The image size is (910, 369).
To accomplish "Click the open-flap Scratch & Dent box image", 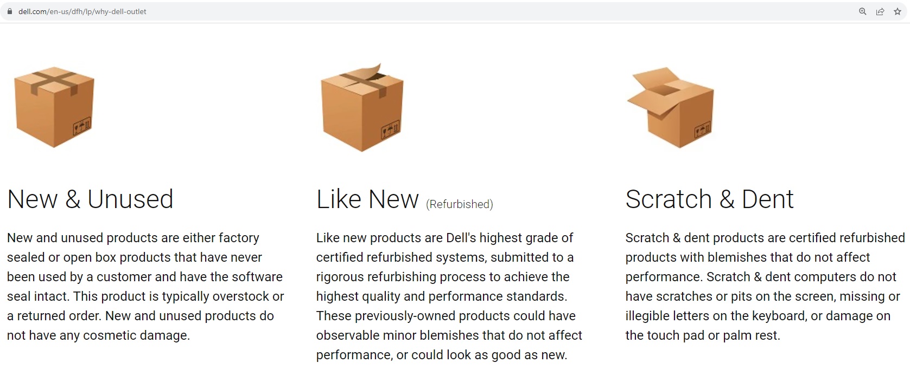I will tap(671, 107).
